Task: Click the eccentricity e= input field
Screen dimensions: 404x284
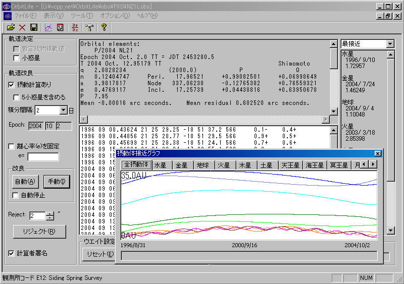Action: (x=42, y=157)
